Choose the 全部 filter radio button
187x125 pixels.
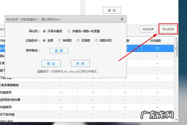pyautogui.click(x=44, y=41)
